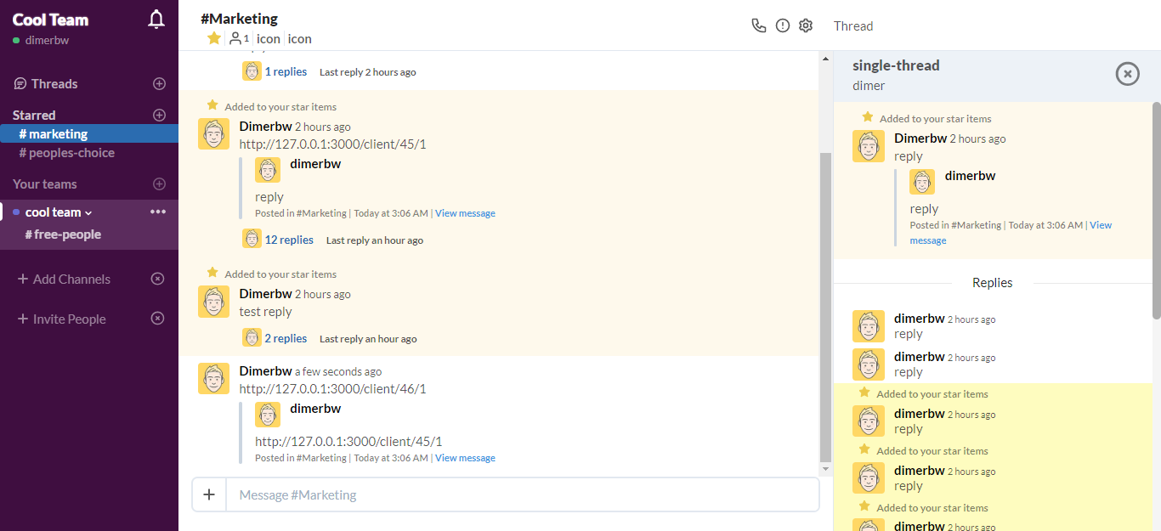The height and width of the screenshot is (531, 1161).
Task: Unstar the top reply in the thread panel
Action: coord(868,117)
